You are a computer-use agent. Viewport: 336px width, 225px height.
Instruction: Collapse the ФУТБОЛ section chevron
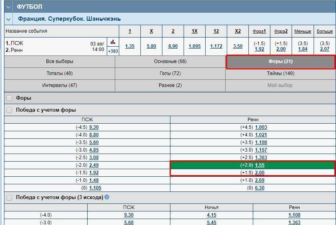pyautogui.click(x=8, y=7)
